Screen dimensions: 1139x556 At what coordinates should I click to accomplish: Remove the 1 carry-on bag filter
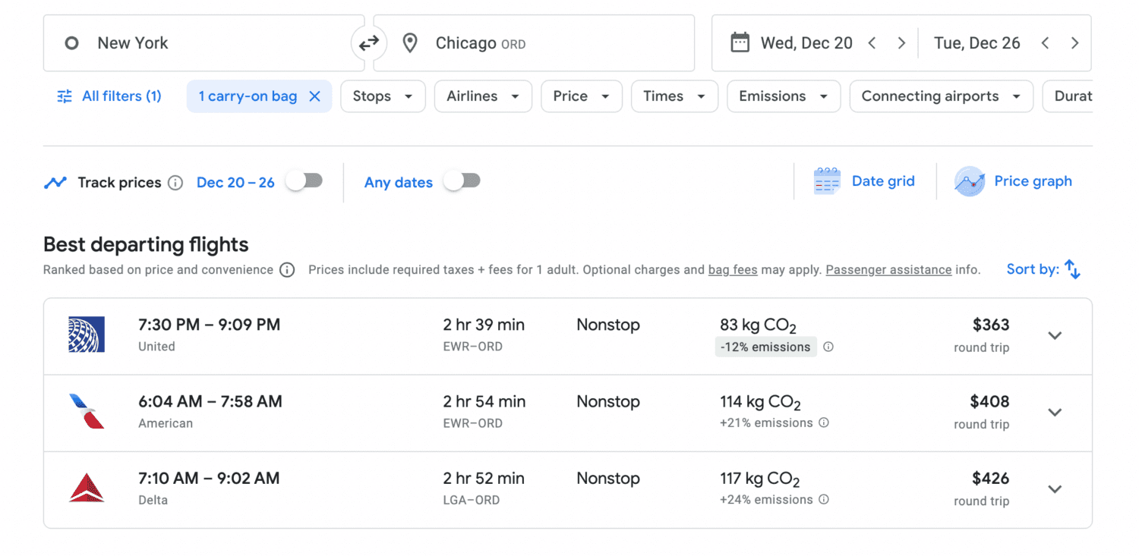[315, 96]
